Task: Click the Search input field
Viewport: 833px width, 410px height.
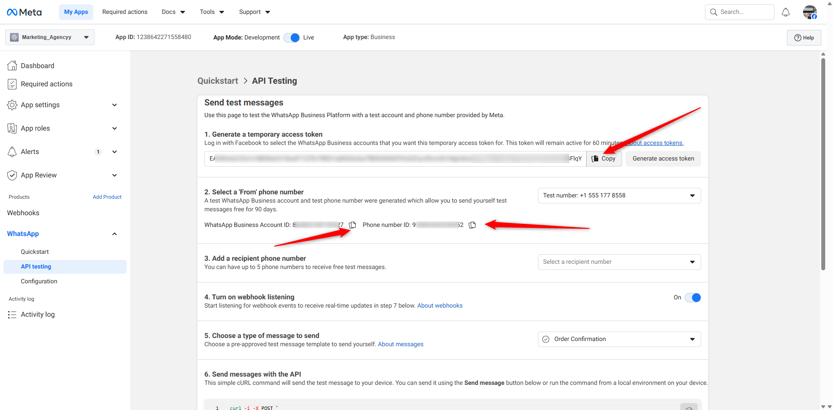Action: click(740, 12)
